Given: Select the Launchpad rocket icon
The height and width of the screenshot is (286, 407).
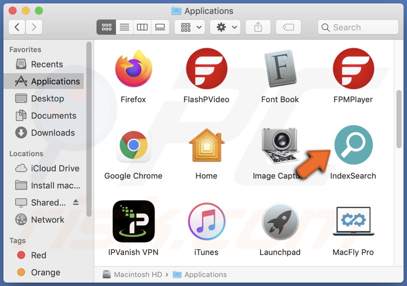Looking at the screenshot, I should (x=280, y=222).
